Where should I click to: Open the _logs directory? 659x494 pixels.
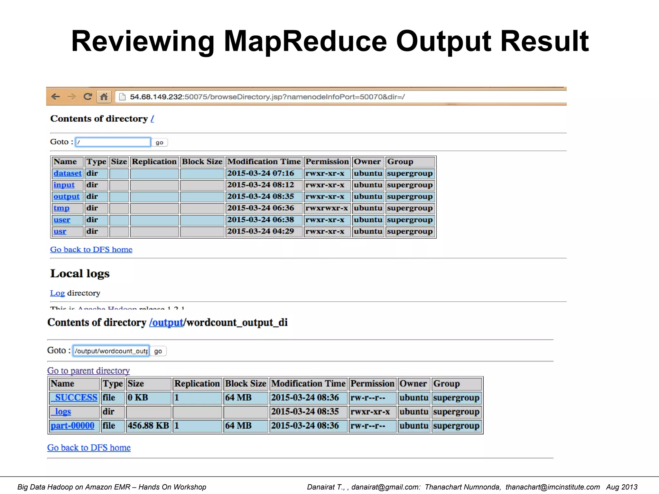61,412
